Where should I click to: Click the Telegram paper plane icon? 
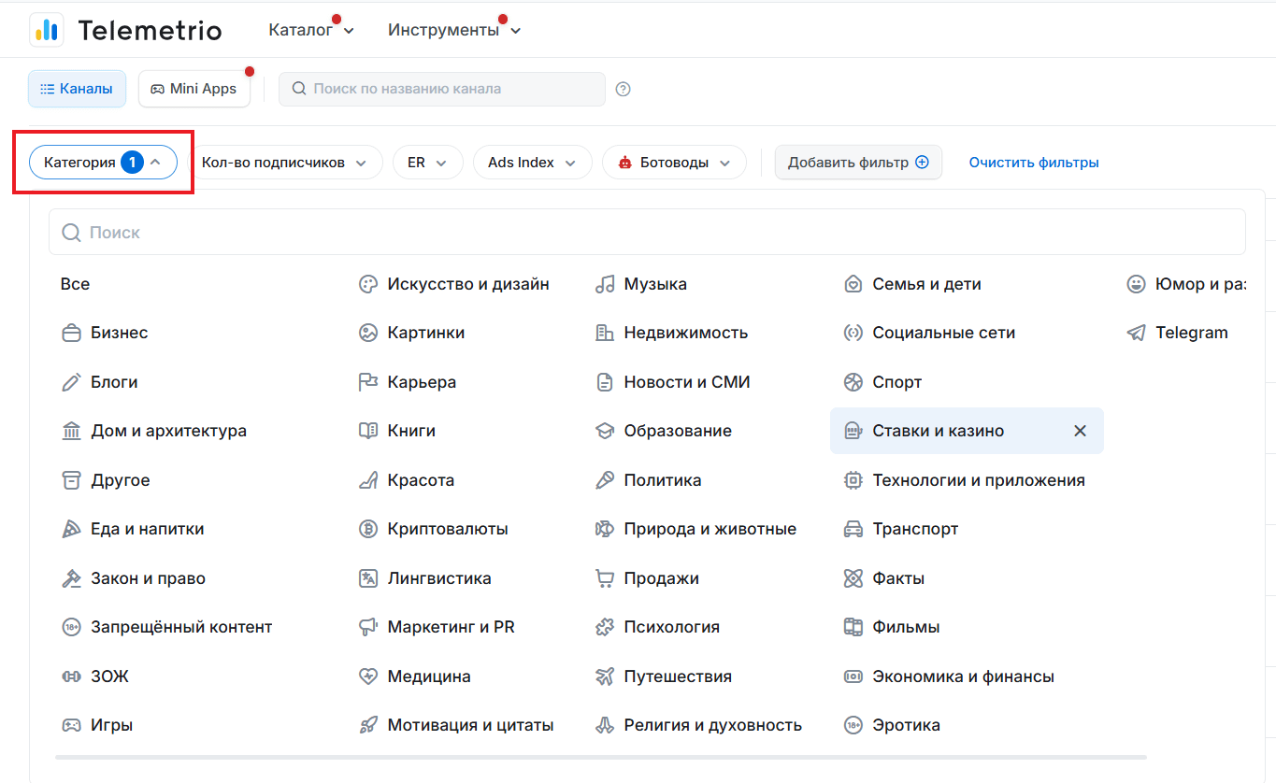pyautogui.click(x=1136, y=334)
